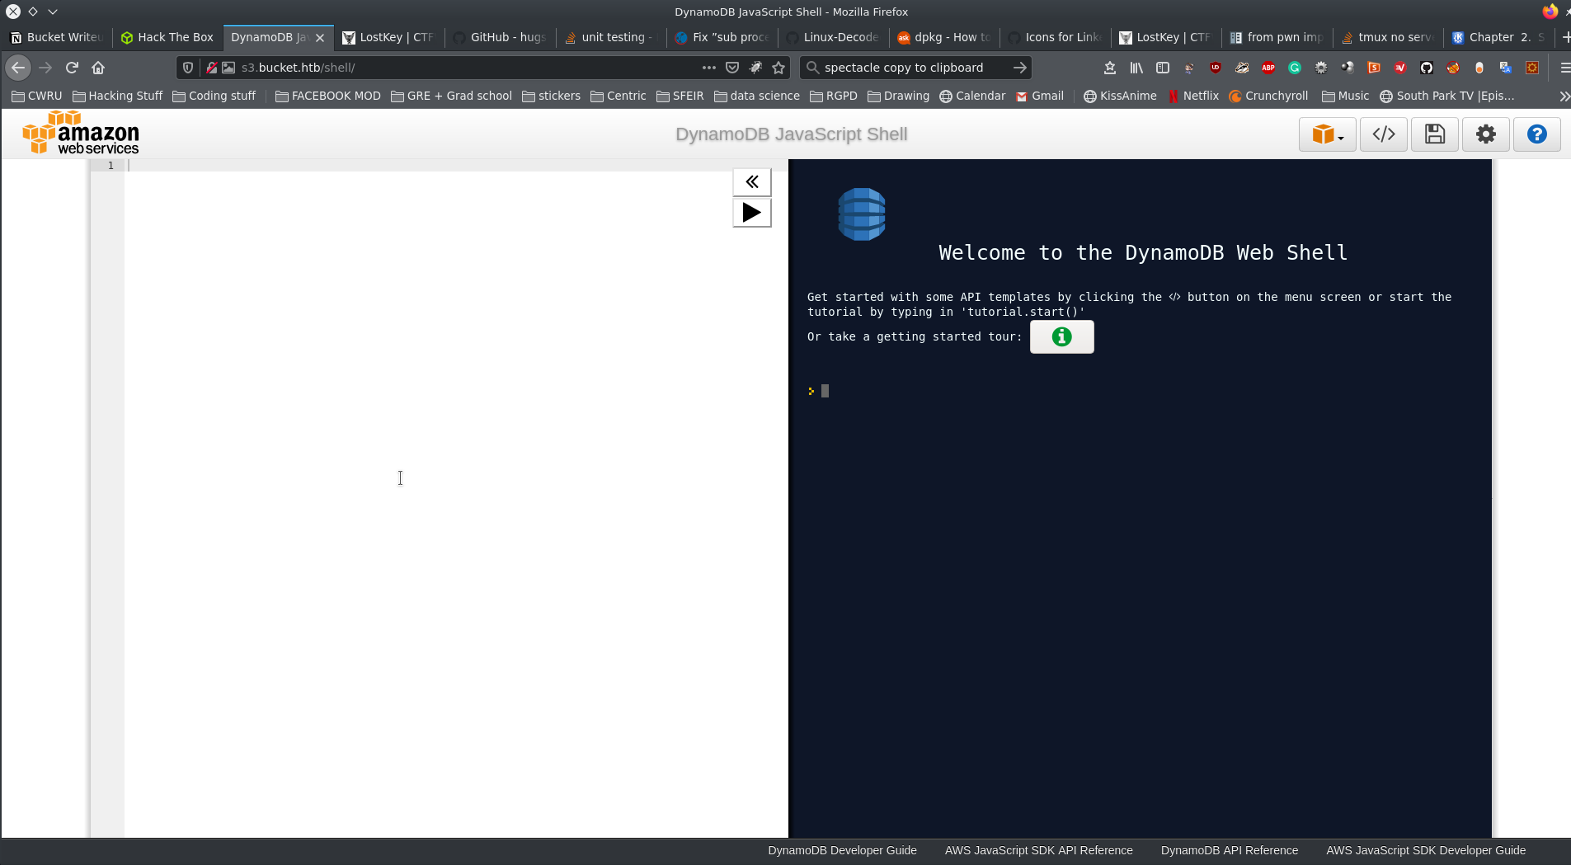The height and width of the screenshot is (865, 1571).
Task: Switch to the Bucket Writeup tab
Action: [56, 37]
